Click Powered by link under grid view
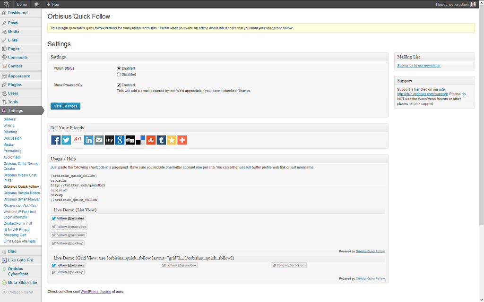484x302 pixels. (x=370, y=279)
